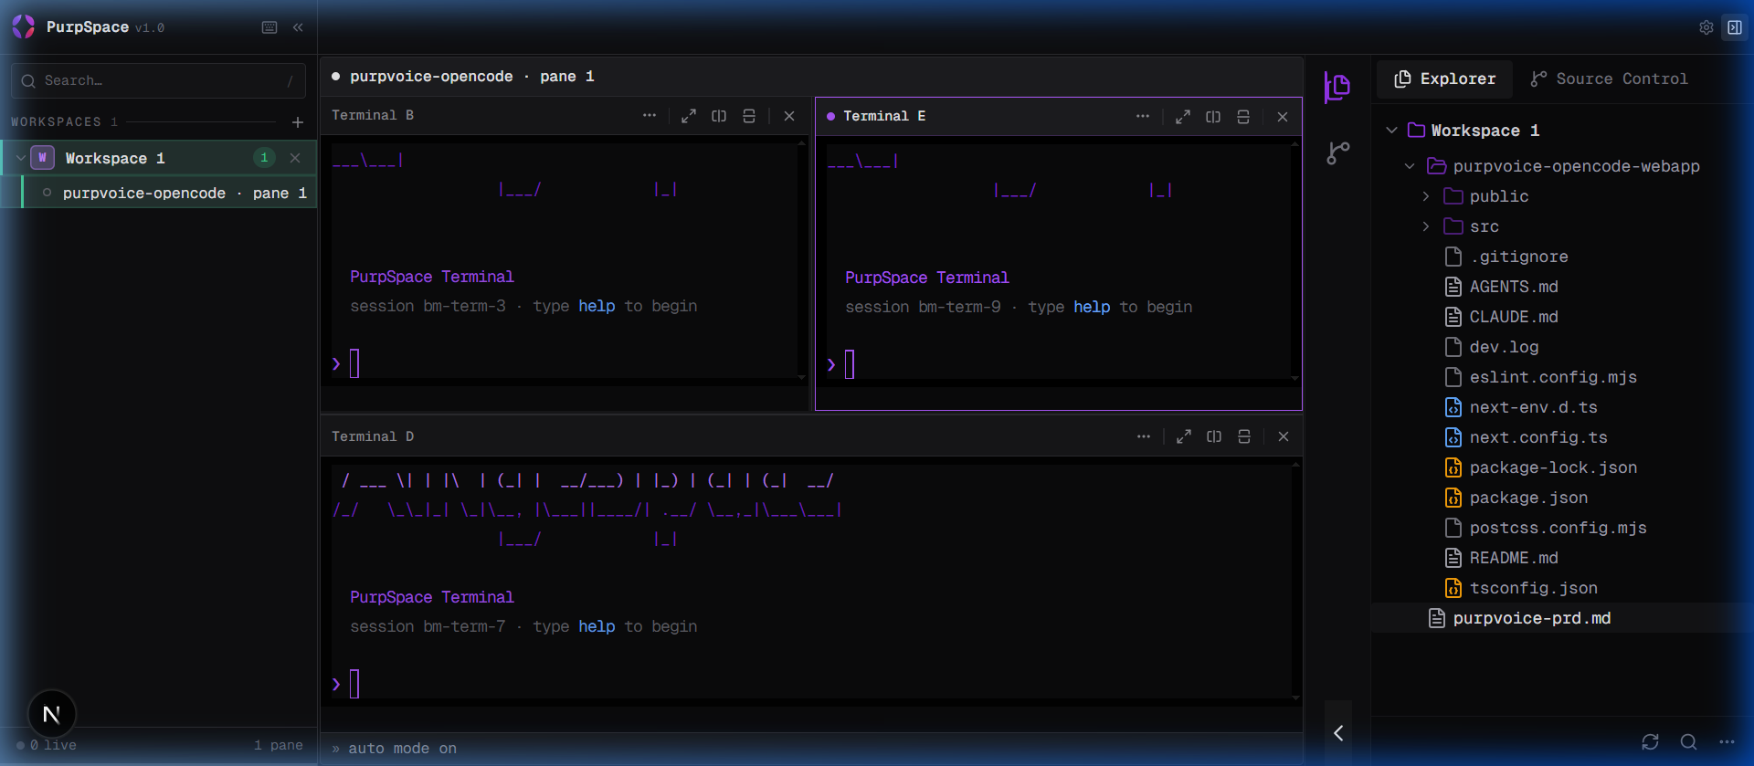Maximize Terminal B with expand icon
The width and height of the screenshot is (1754, 766).
(689, 116)
